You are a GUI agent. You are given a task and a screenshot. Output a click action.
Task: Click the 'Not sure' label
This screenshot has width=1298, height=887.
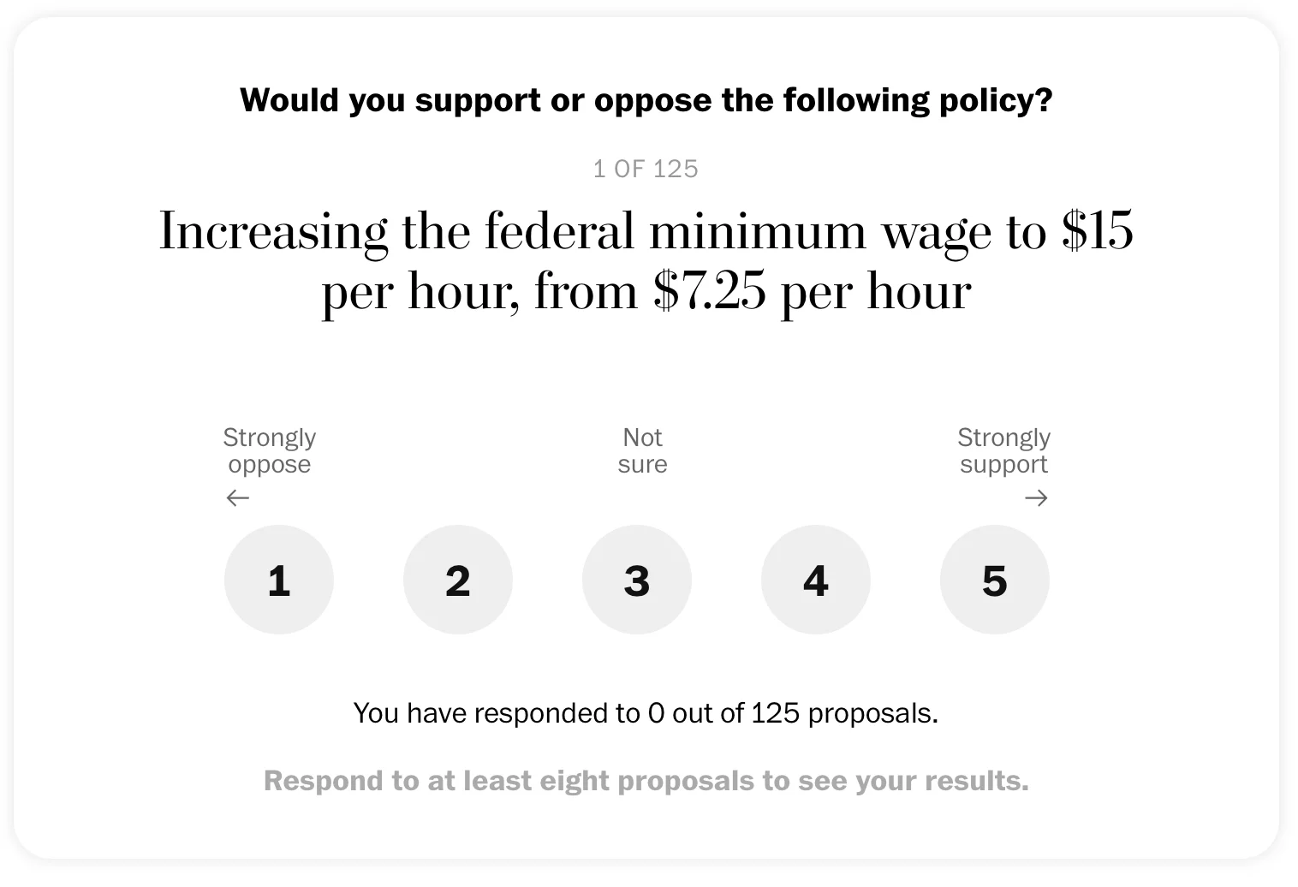pos(642,450)
